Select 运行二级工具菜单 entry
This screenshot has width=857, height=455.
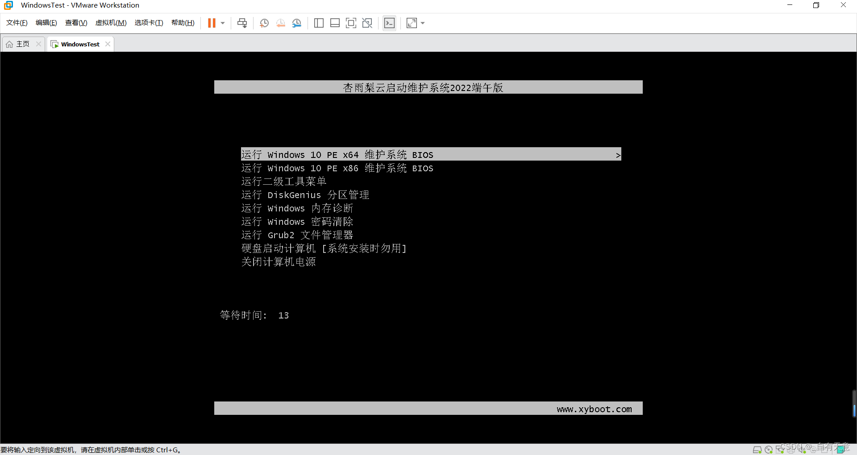tap(284, 182)
